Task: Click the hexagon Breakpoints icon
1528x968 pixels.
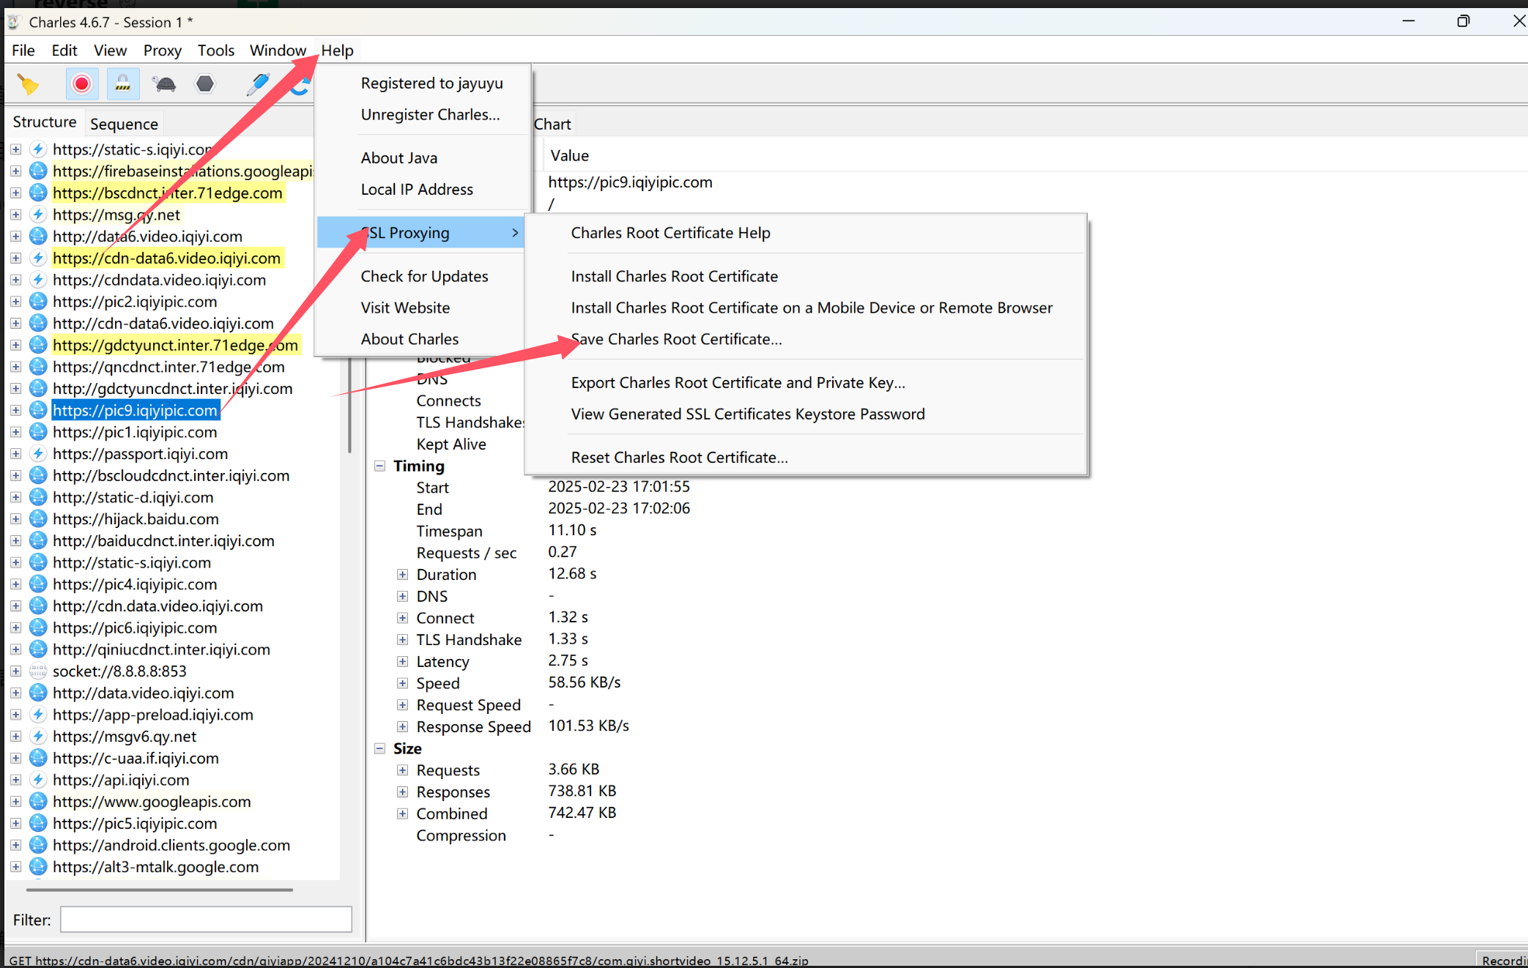Action: tap(205, 84)
